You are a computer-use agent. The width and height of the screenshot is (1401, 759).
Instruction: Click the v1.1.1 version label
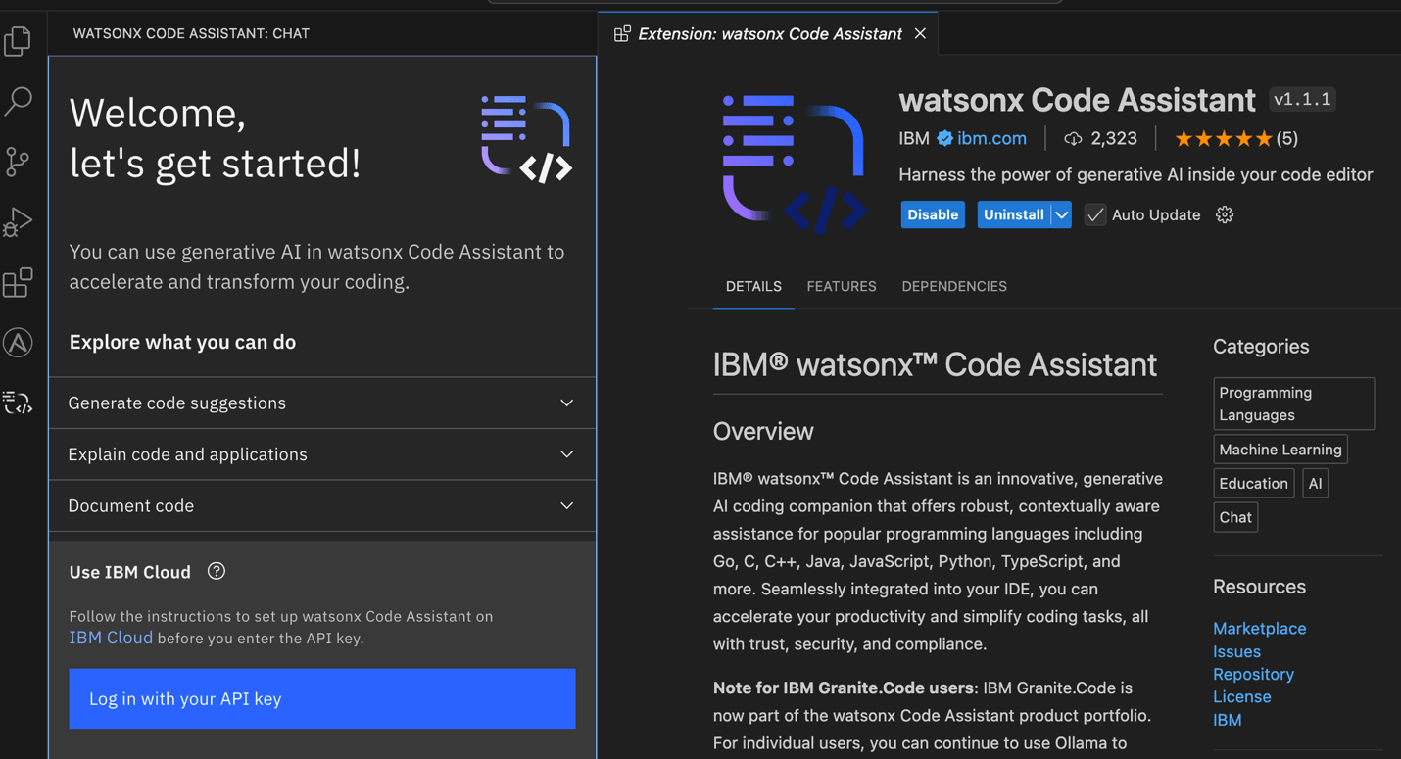pos(1302,99)
